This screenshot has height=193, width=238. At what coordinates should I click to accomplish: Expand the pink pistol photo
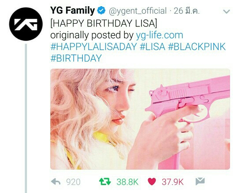point(140,119)
